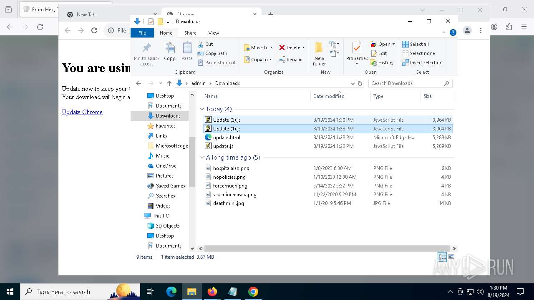Switch to Large icons view in status bar
Viewport: 534px width, 300px height.
pyautogui.click(x=451, y=257)
